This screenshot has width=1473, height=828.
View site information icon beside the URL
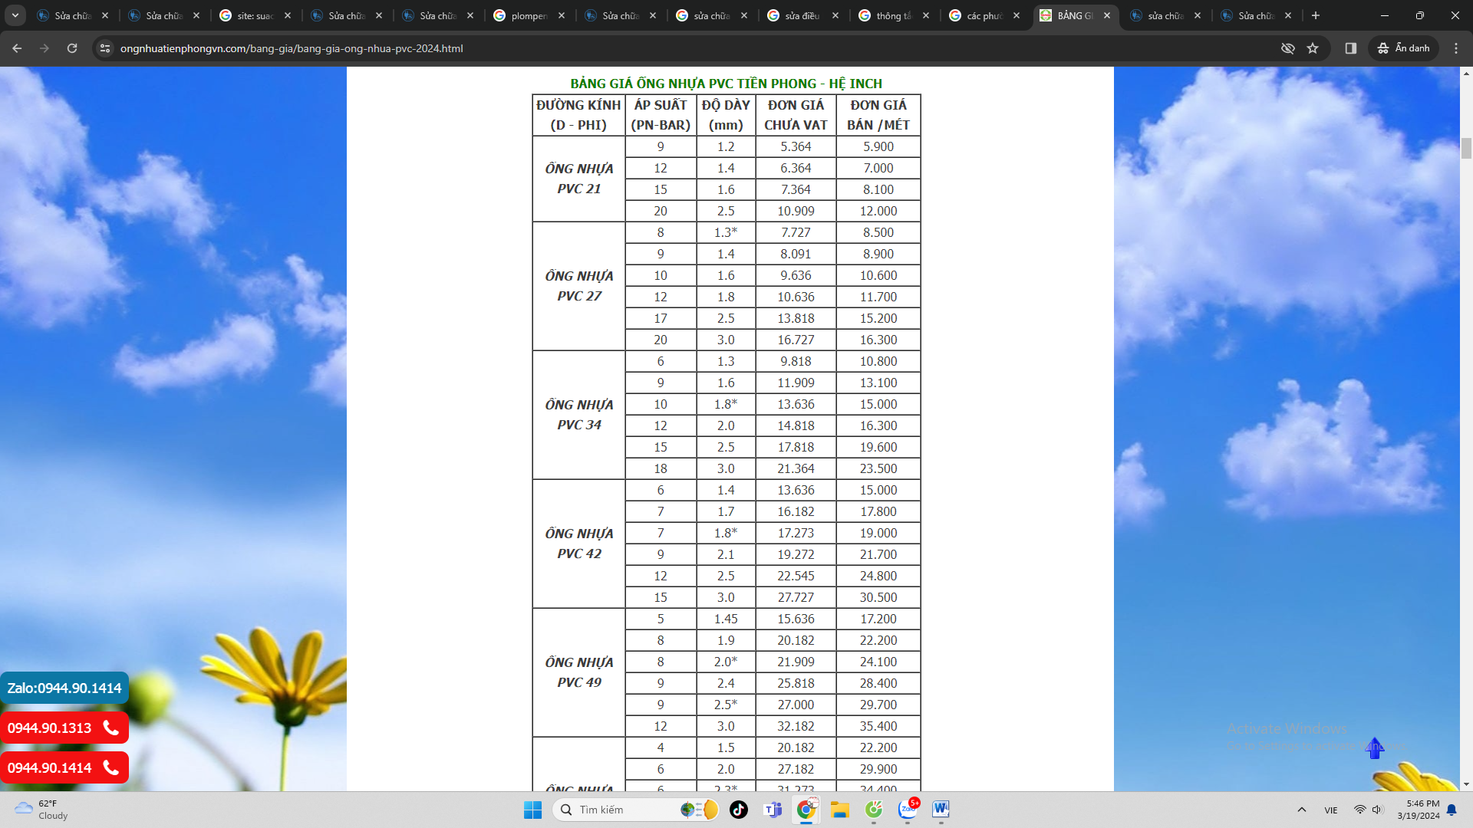(x=105, y=48)
